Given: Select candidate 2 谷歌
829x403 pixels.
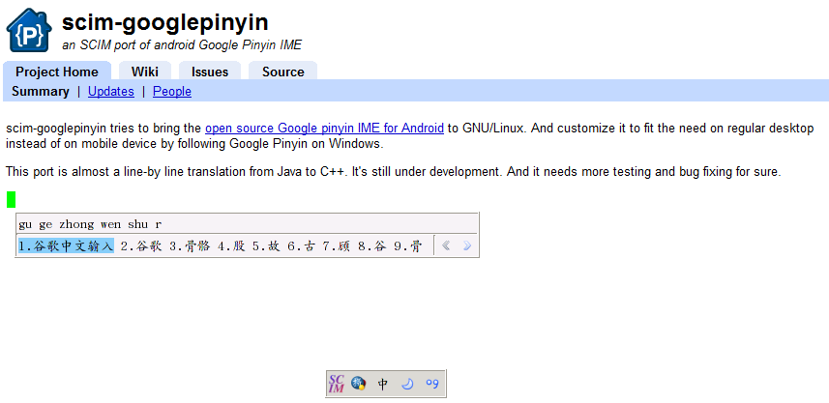Looking at the screenshot, I should [140, 246].
